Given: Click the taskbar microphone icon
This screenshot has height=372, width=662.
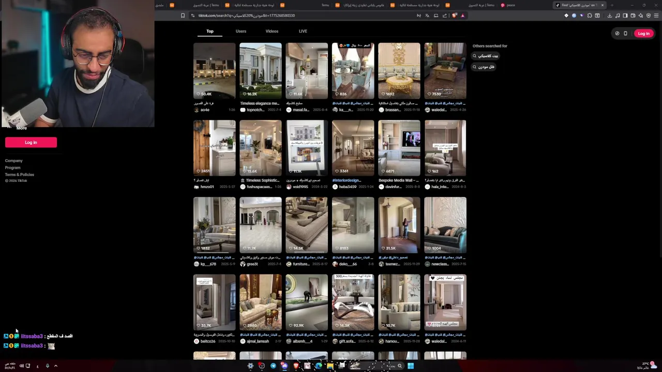Looking at the screenshot, I should (x=47, y=366).
